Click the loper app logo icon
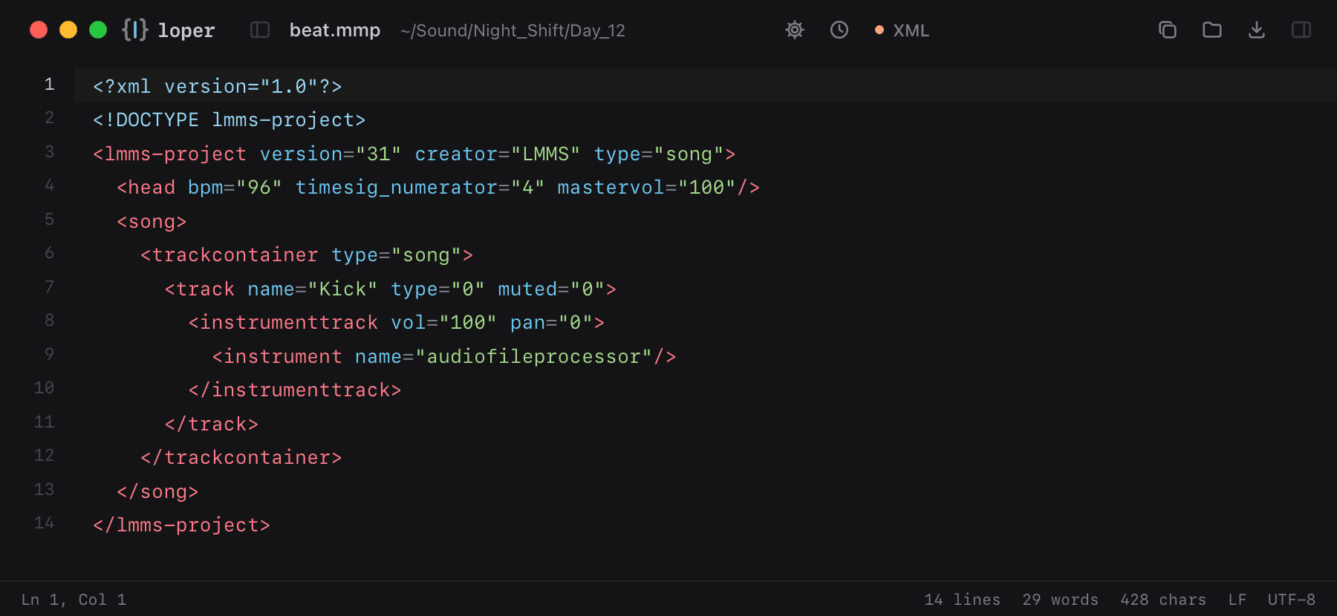Image resolution: width=1337 pixels, height=616 pixels. tap(135, 30)
